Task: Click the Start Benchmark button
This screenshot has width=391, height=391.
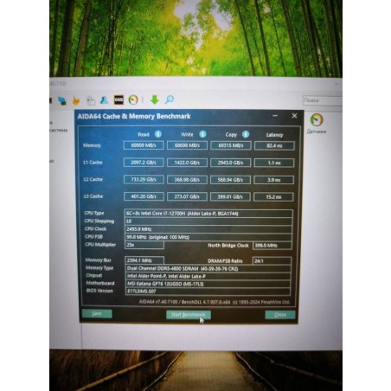Action: [x=189, y=315]
